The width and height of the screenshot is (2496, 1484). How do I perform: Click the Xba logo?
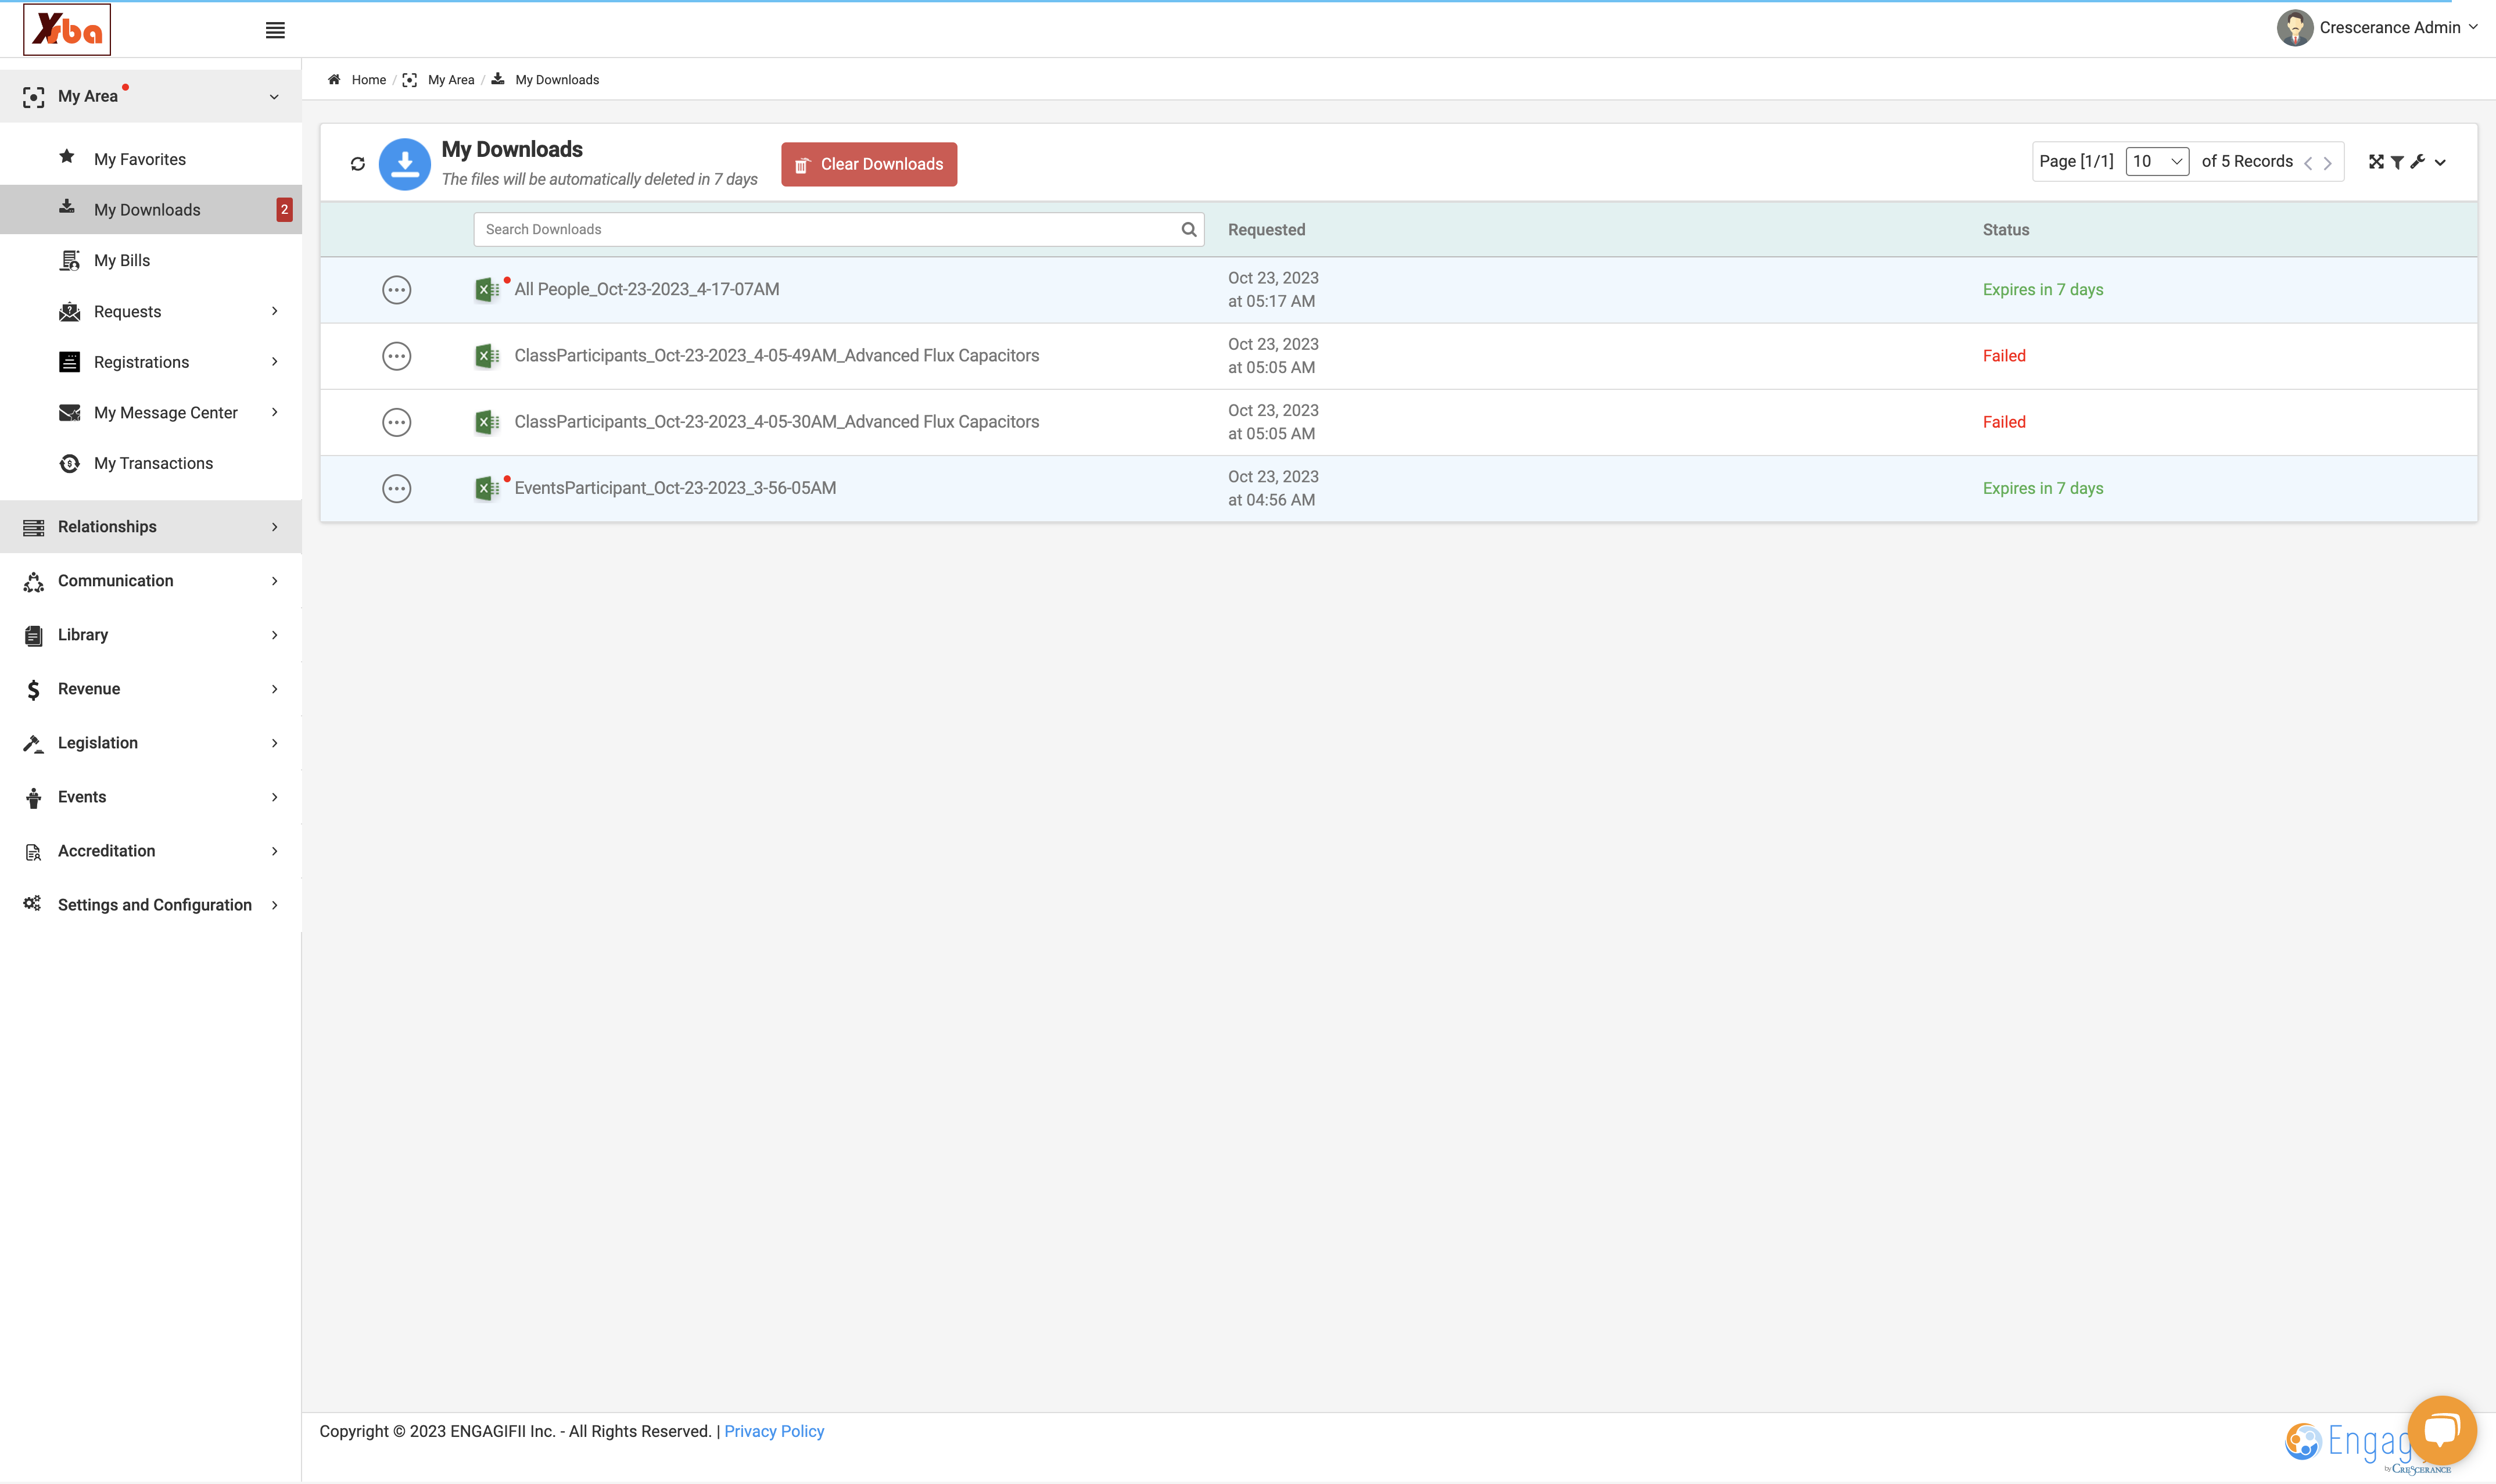coord(67,30)
